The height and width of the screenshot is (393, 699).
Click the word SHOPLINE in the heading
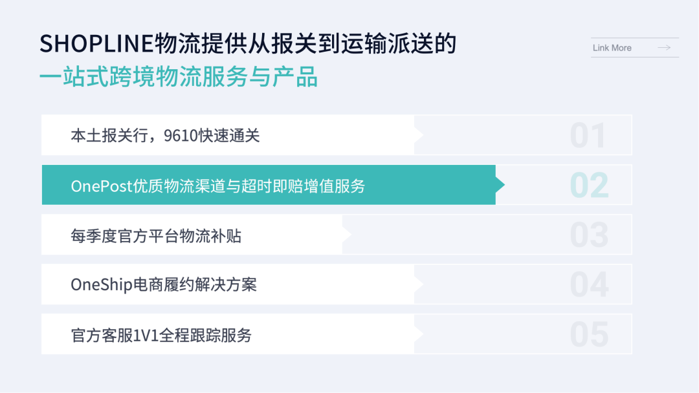[96, 44]
